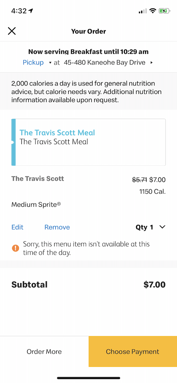Tap the location arrow icon beside the time
This screenshot has width=177, height=383.
(x=31, y=11)
